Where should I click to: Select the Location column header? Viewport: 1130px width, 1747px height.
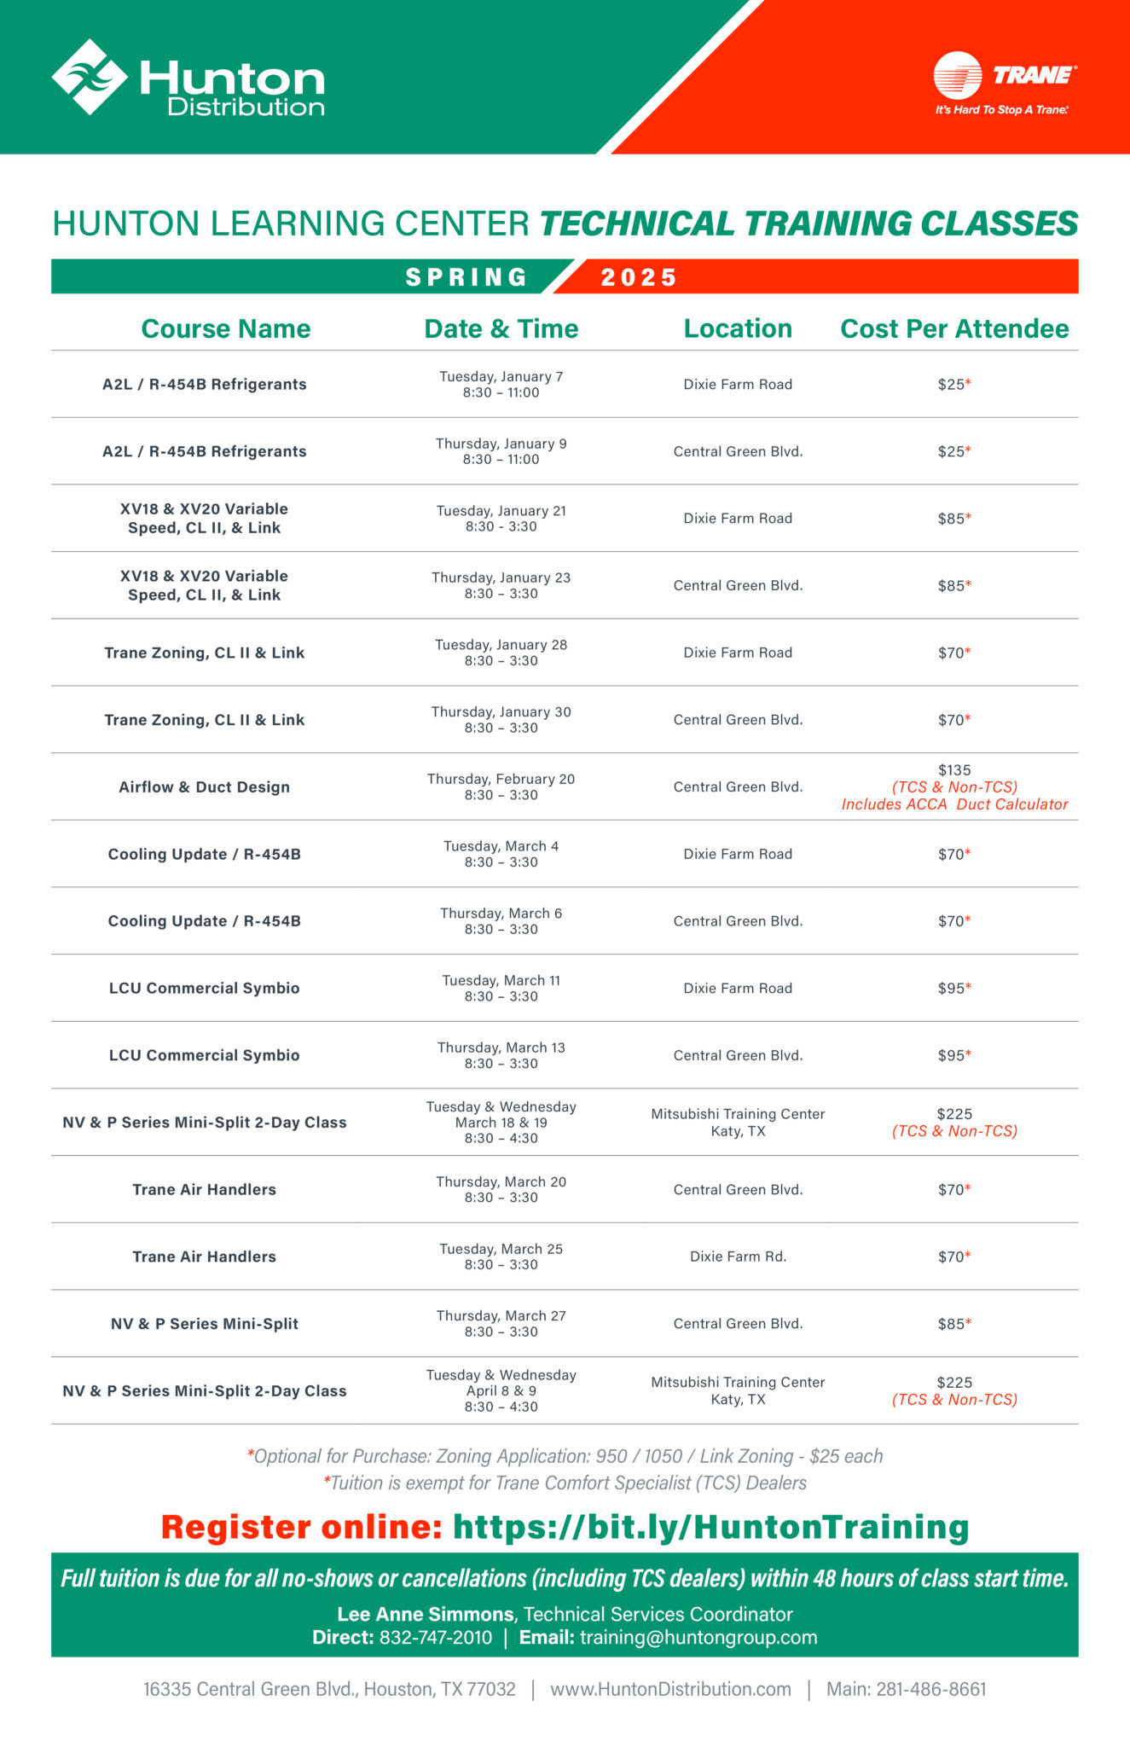738,328
